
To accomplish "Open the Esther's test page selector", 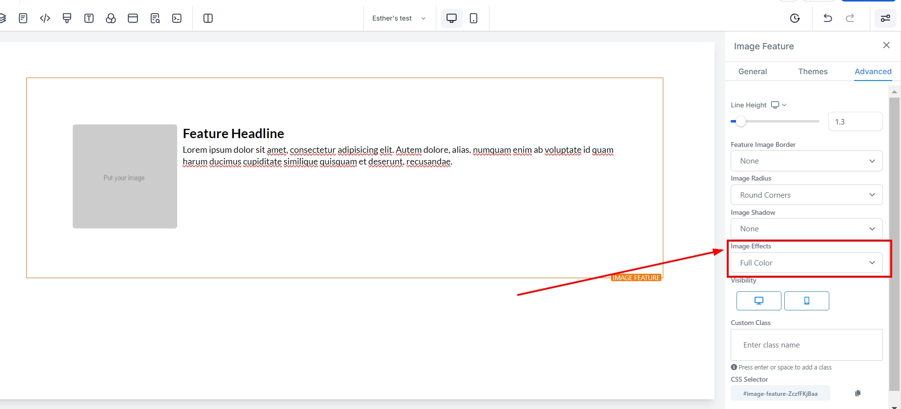I will [x=399, y=19].
